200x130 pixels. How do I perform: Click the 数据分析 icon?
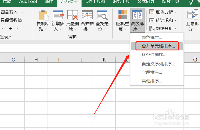click(x=152, y=28)
